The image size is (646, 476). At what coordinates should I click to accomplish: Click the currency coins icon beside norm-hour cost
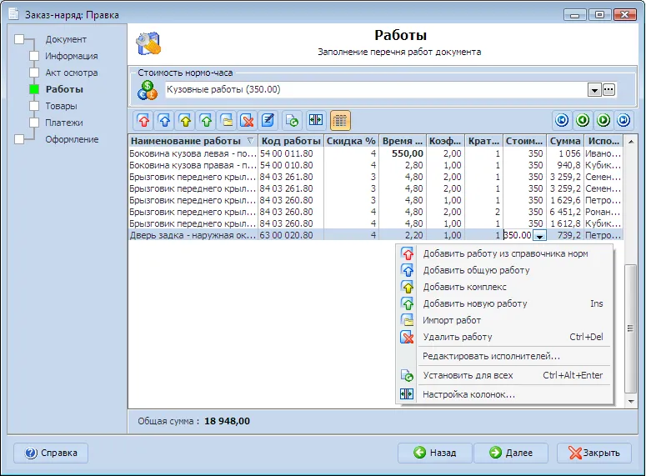click(147, 90)
